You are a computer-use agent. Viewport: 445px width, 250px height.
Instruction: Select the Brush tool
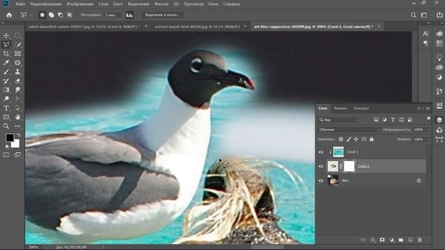pos(6,72)
